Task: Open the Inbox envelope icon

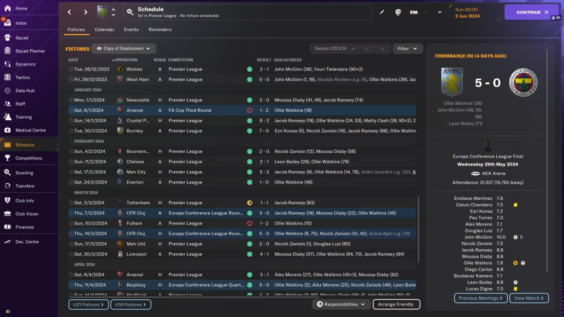Action: [7, 23]
